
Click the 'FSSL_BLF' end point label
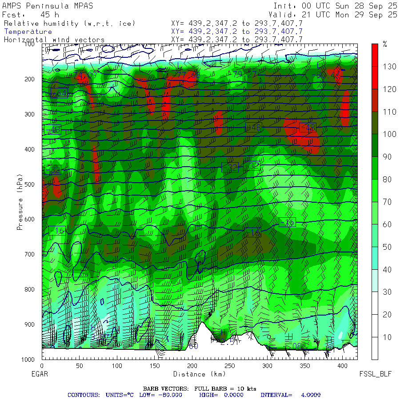pyautogui.click(x=375, y=374)
